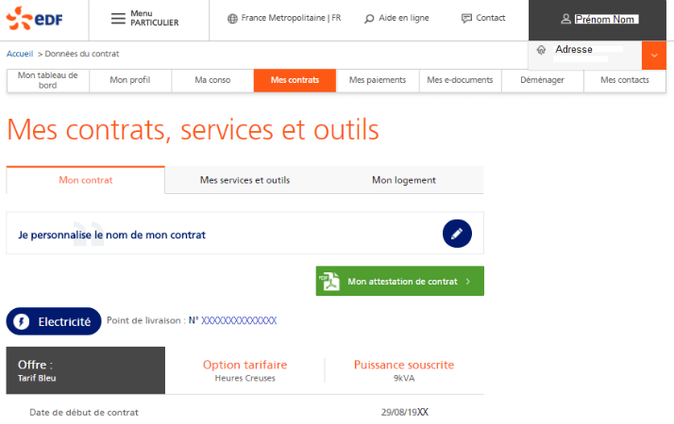Open Mon profil menu item
The width and height of the screenshot is (674, 424).
pos(130,80)
